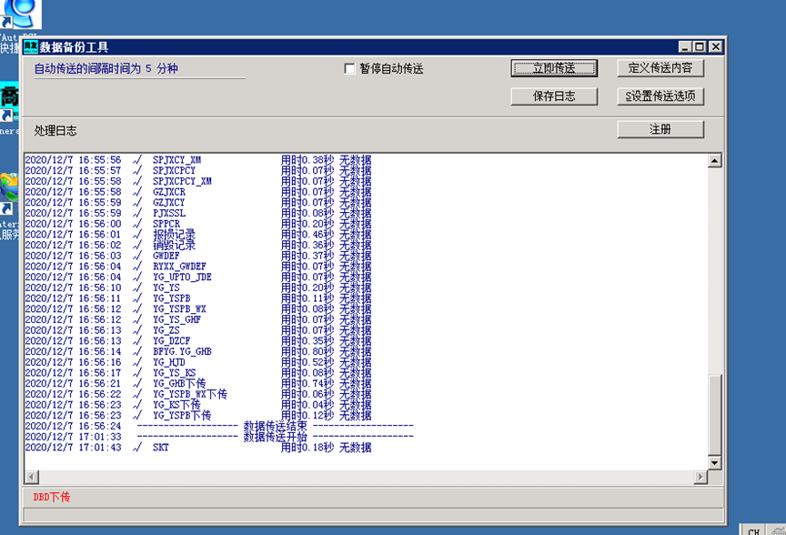Maximize the 数据备份工具 window

click(x=700, y=46)
